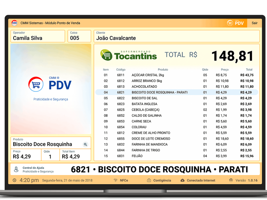Click the clock icon in status bar

(14, 180)
